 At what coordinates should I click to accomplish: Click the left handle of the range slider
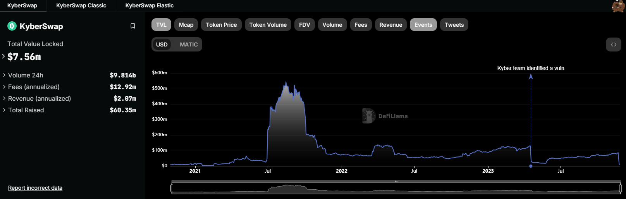click(x=172, y=188)
